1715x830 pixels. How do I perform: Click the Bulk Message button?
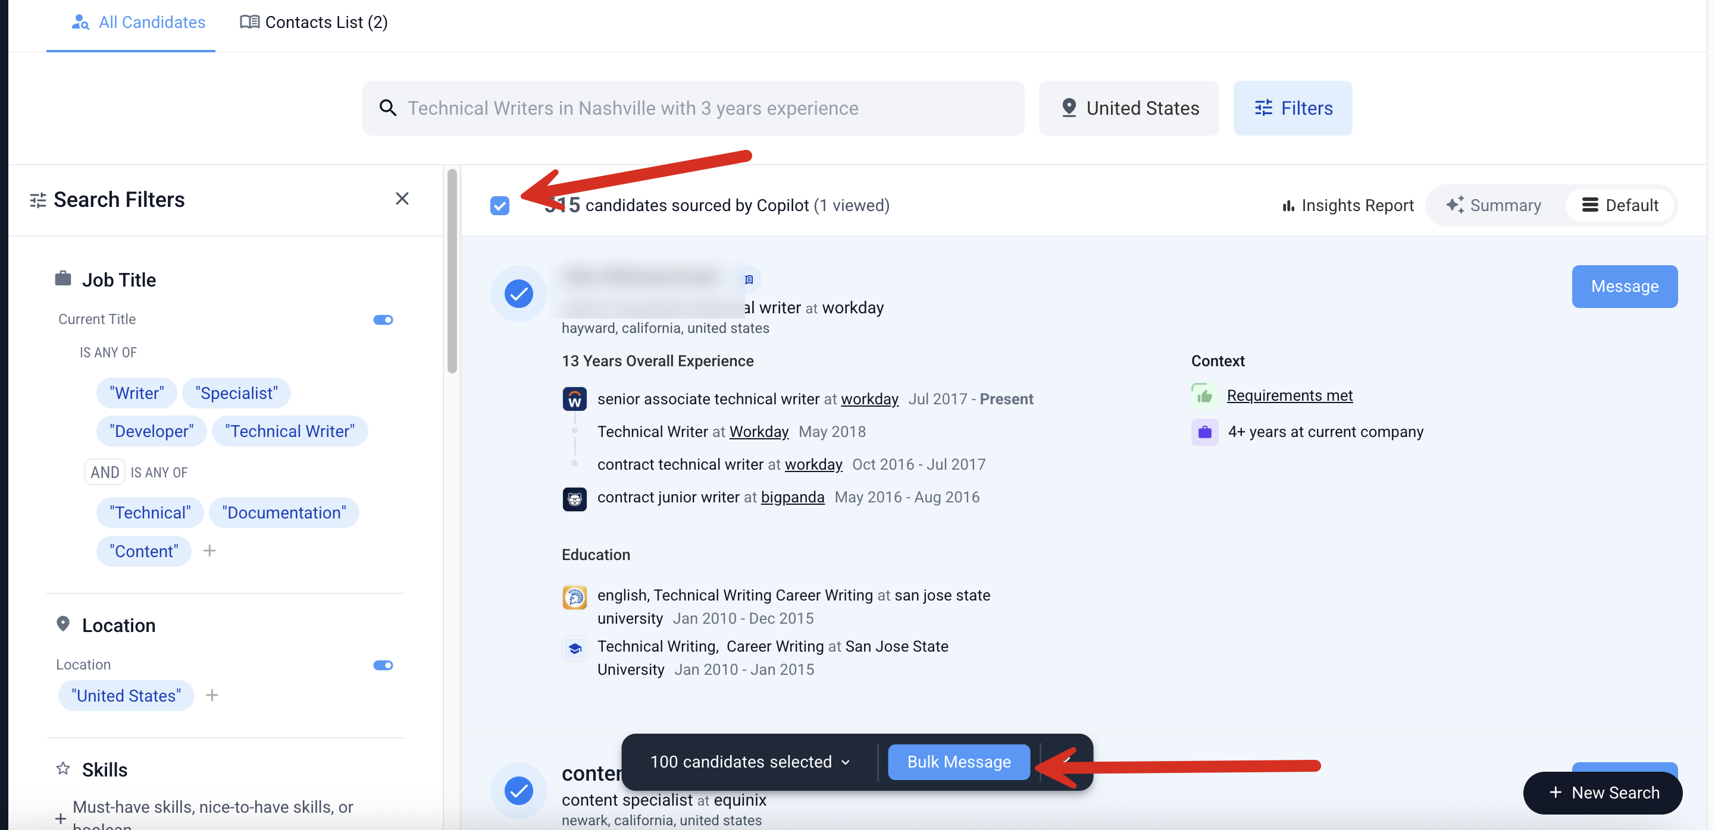point(958,762)
